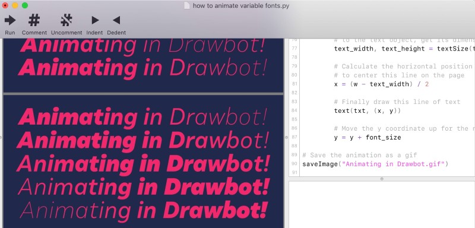Place cursor on line 'x = (w - text_width) / 2'
Viewport: 475px width, 228px height.
click(381, 84)
